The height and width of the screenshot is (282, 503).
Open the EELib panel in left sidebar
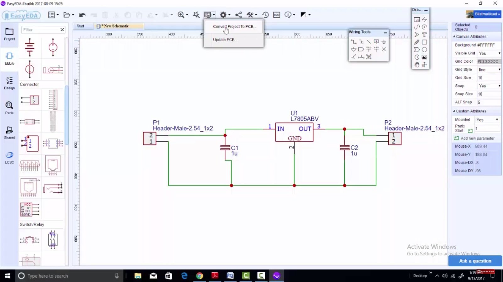tap(9, 59)
